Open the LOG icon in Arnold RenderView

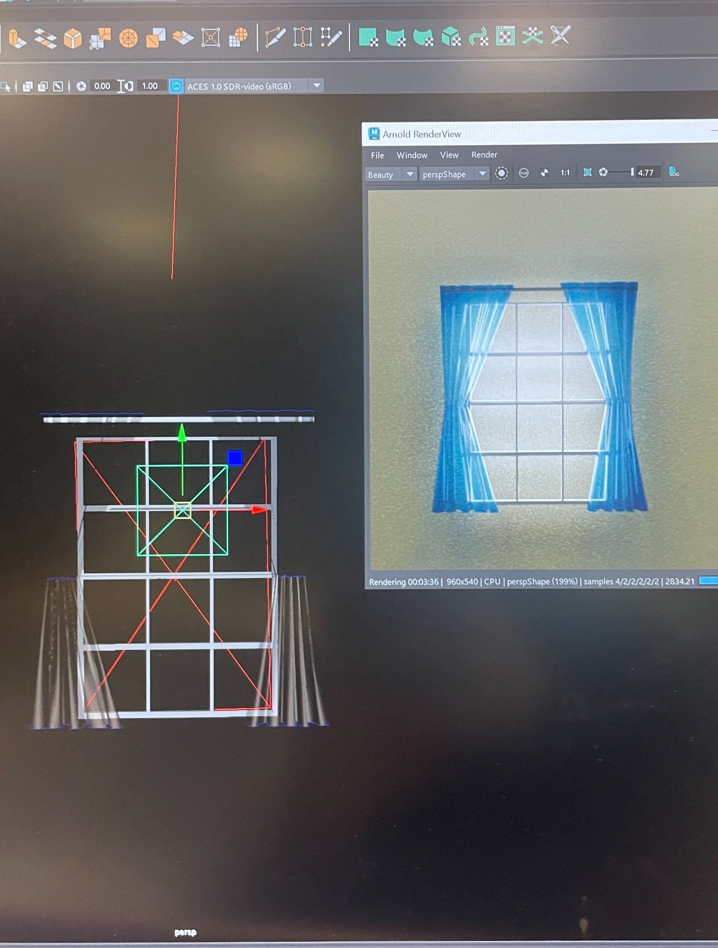[674, 172]
